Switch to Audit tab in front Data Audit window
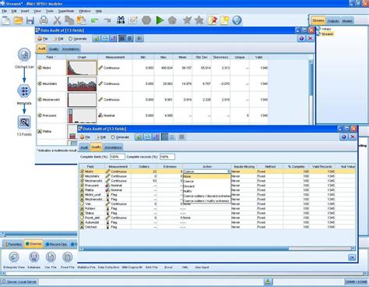This screenshot has height=287, width=369. pos(84,147)
